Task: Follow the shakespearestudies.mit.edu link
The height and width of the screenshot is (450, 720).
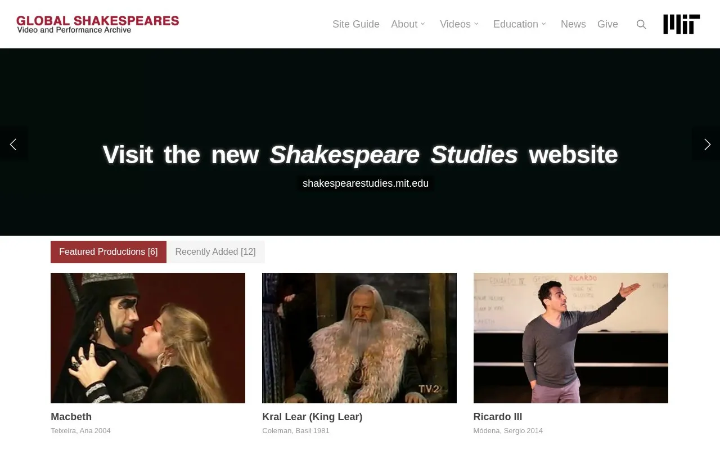Action: coord(366,183)
